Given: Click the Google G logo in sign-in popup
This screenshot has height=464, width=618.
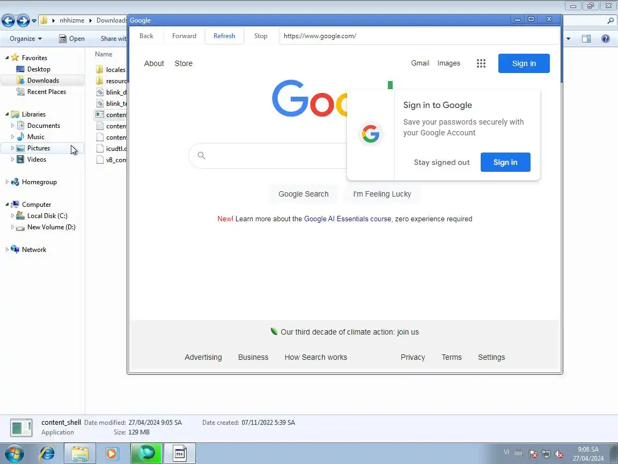Looking at the screenshot, I should 371,134.
